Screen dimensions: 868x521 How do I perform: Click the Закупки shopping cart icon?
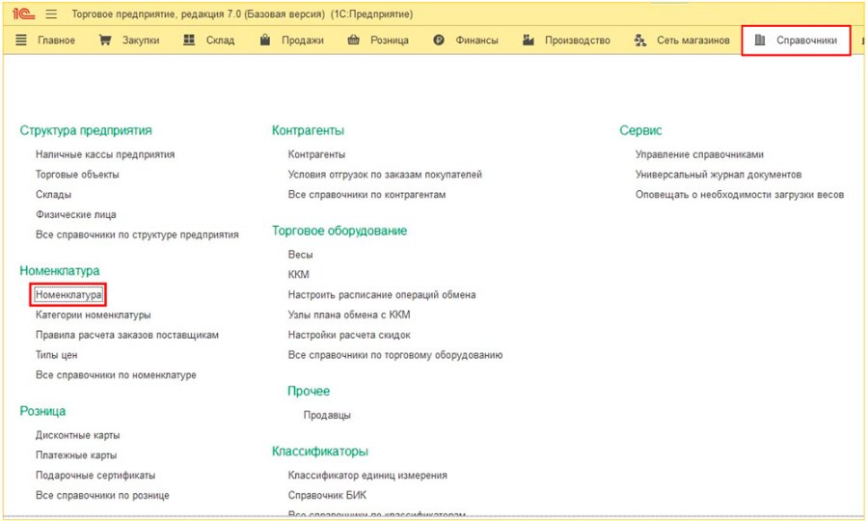(104, 40)
